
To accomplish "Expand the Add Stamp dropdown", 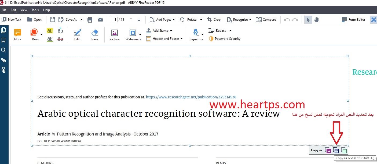I will pyautogui.click(x=171, y=31).
